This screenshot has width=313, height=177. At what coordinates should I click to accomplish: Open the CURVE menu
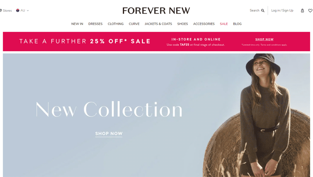pyautogui.click(x=134, y=24)
